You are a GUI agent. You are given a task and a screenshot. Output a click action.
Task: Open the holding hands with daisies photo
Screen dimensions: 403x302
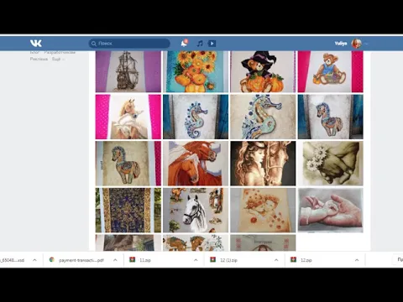pos(331,164)
